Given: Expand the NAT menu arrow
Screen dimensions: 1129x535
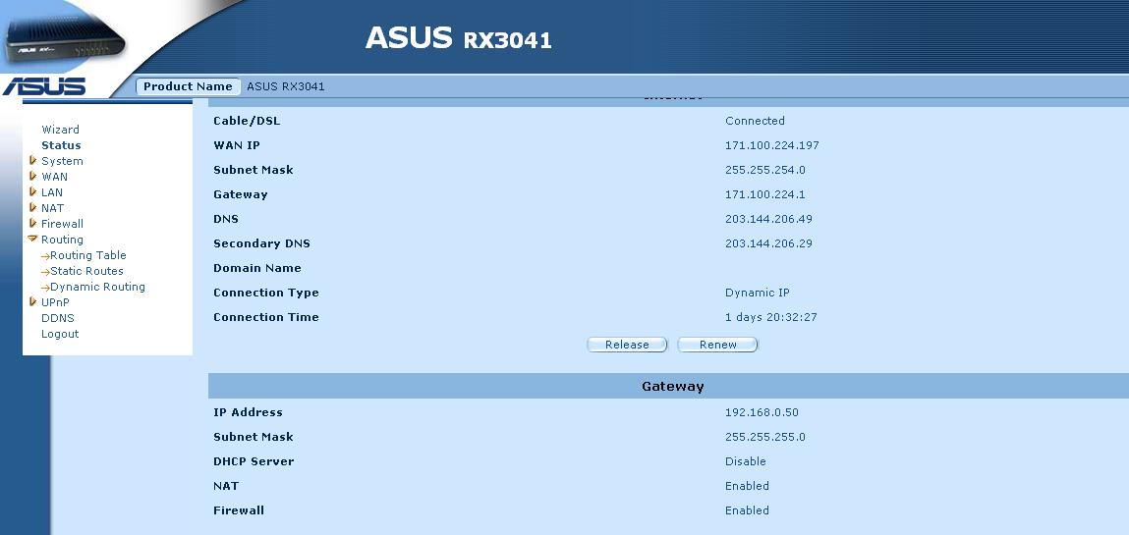Looking at the screenshot, I should click(x=32, y=208).
